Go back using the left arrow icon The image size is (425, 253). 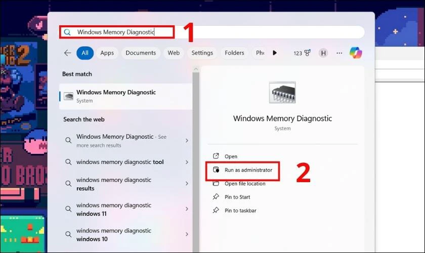[67, 53]
